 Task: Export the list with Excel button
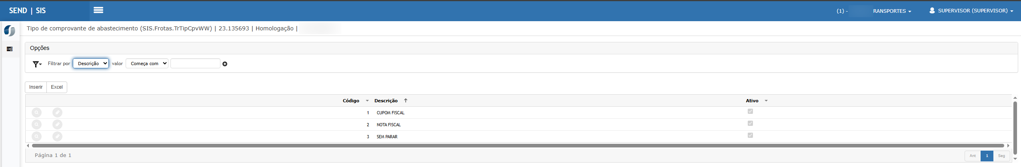57,87
